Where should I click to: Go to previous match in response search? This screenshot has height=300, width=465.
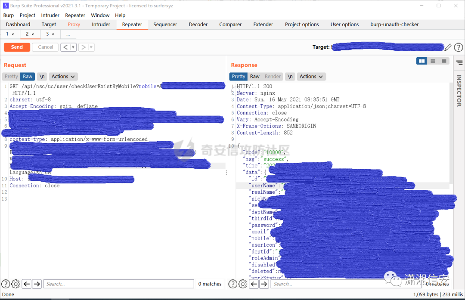(254, 284)
